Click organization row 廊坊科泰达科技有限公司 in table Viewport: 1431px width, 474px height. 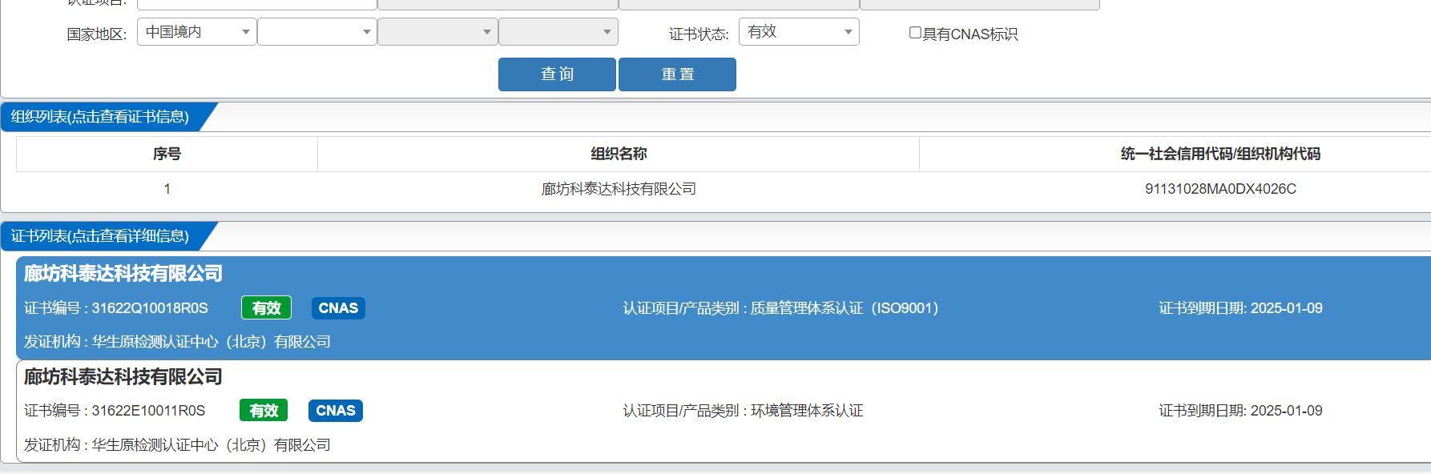click(619, 189)
